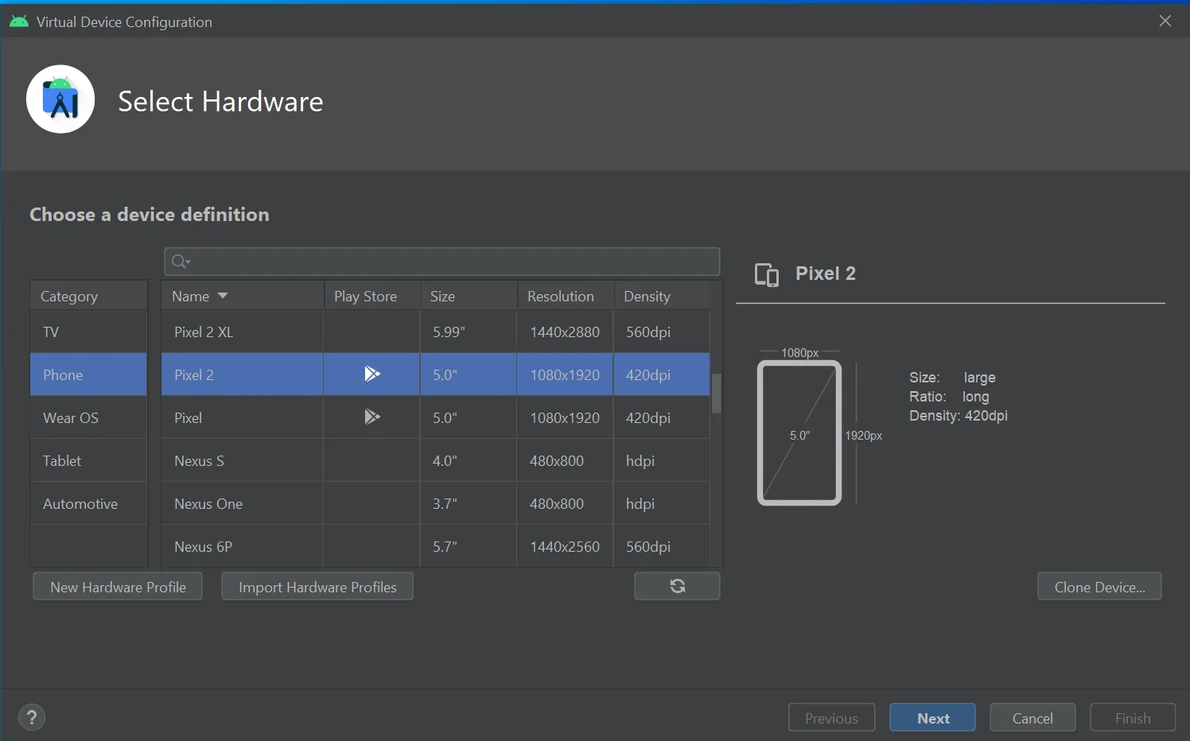Click New Hardware Profile button
This screenshot has height=741, width=1190.
click(x=118, y=587)
